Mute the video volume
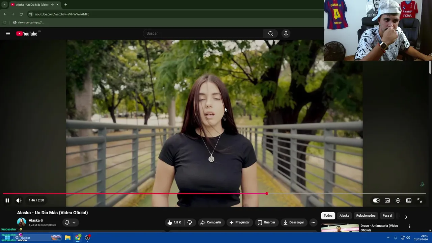This screenshot has width=432, height=243. pos(19,200)
